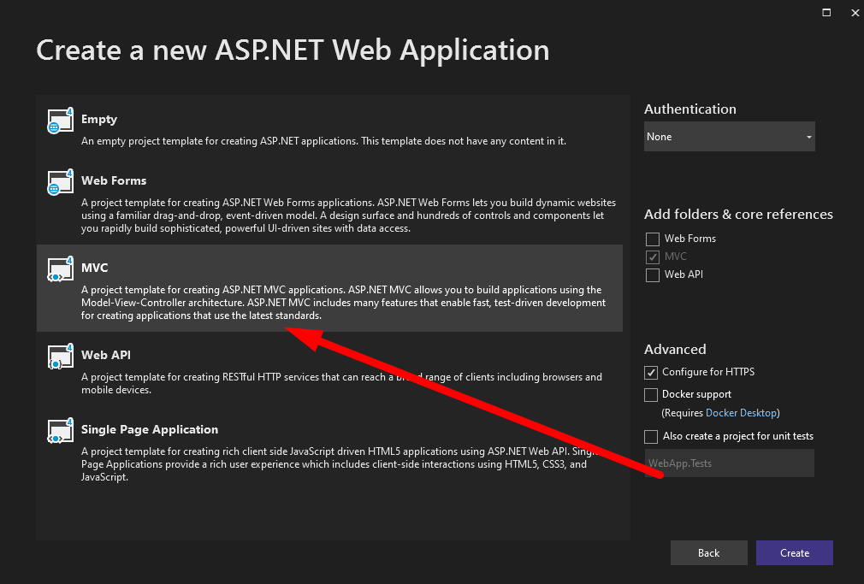Open the Docker Desktop link
864x584 pixels.
[x=741, y=413]
